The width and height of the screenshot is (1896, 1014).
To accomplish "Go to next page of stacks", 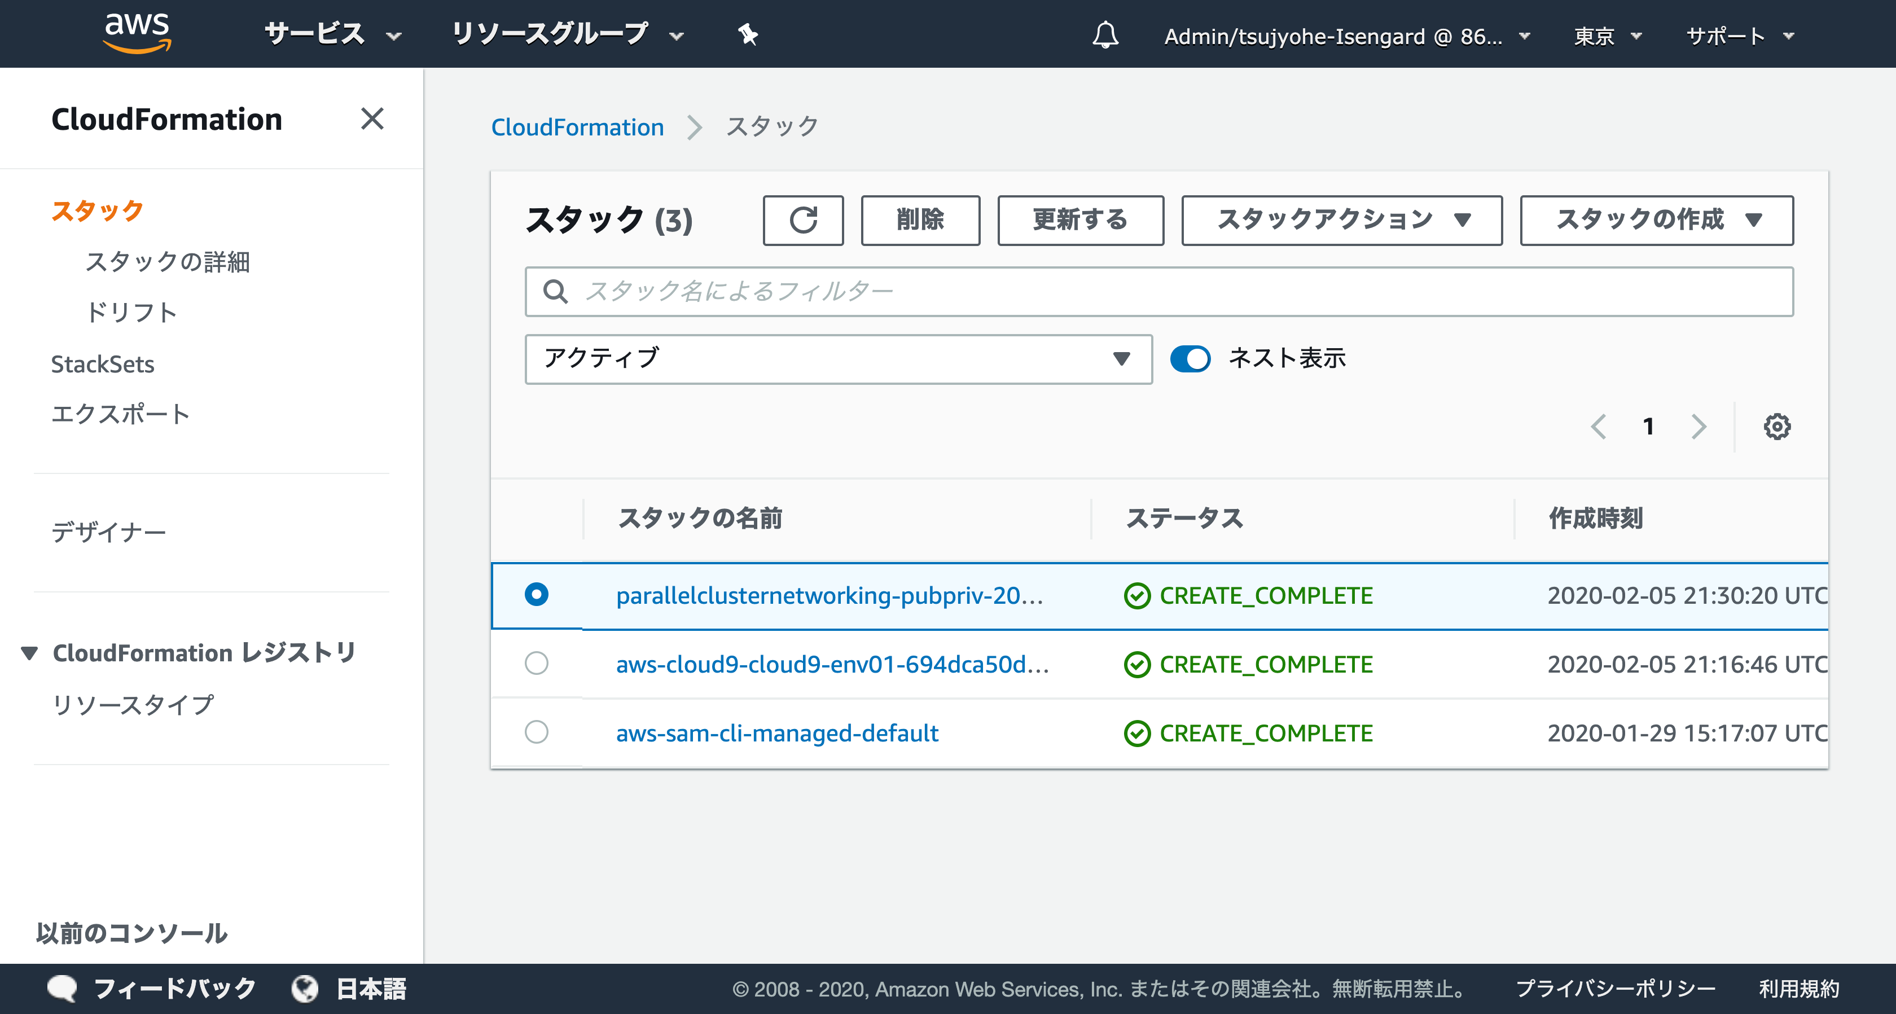I will [1698, 426].
